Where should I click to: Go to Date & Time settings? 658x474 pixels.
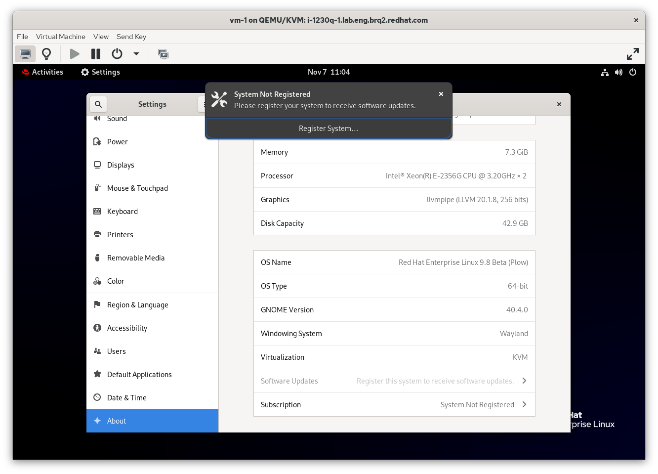tap(152, 398)
